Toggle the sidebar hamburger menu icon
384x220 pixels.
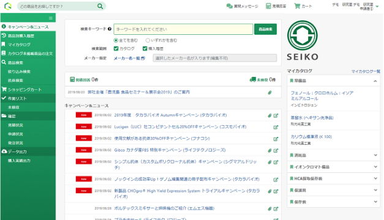[51, 18]
